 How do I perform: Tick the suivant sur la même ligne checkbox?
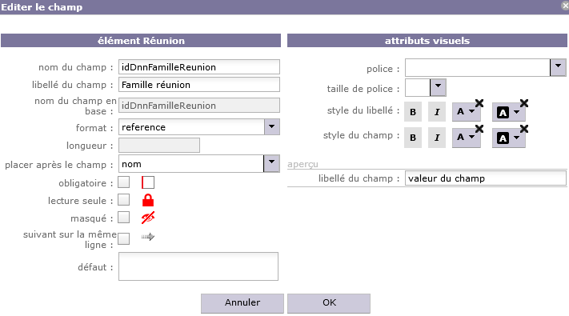click(124, 238)
